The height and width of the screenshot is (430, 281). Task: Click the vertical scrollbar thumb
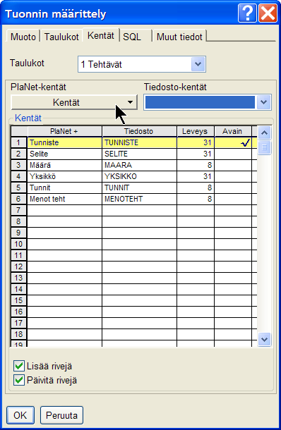tap(264, 148)
